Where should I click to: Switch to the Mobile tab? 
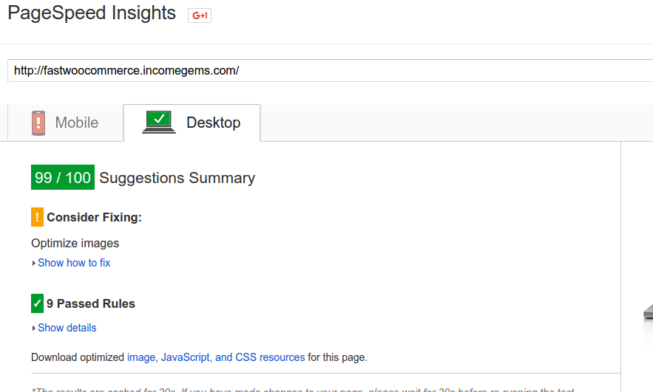(x=66, y=123)
